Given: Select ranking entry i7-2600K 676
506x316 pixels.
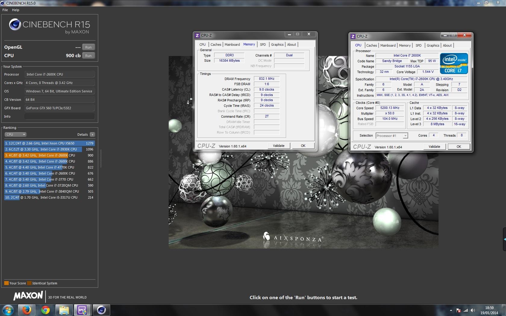Looking at the screenshot, I should click(49, 173).
